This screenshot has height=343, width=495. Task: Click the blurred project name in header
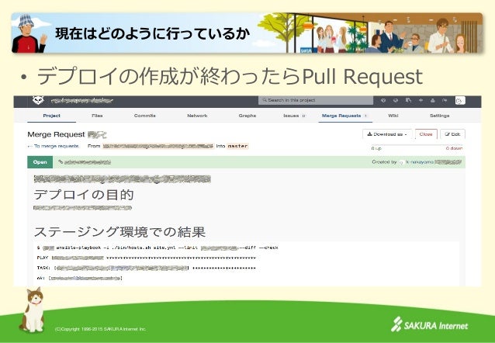81,101
